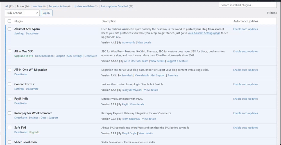This screenshot has width=281, height=145.
Task: Focus the Search installed plugins field
Action: pos(248,5)
